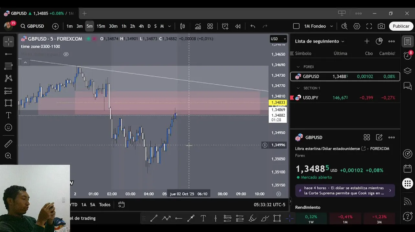
Task: Switch chart to 1h timeframe
Action: coord(124,26)
